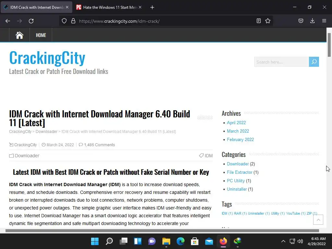This screenshot has width=332, height=249.
Task: Open Uninstaller category
Action: tap(237, 189)
